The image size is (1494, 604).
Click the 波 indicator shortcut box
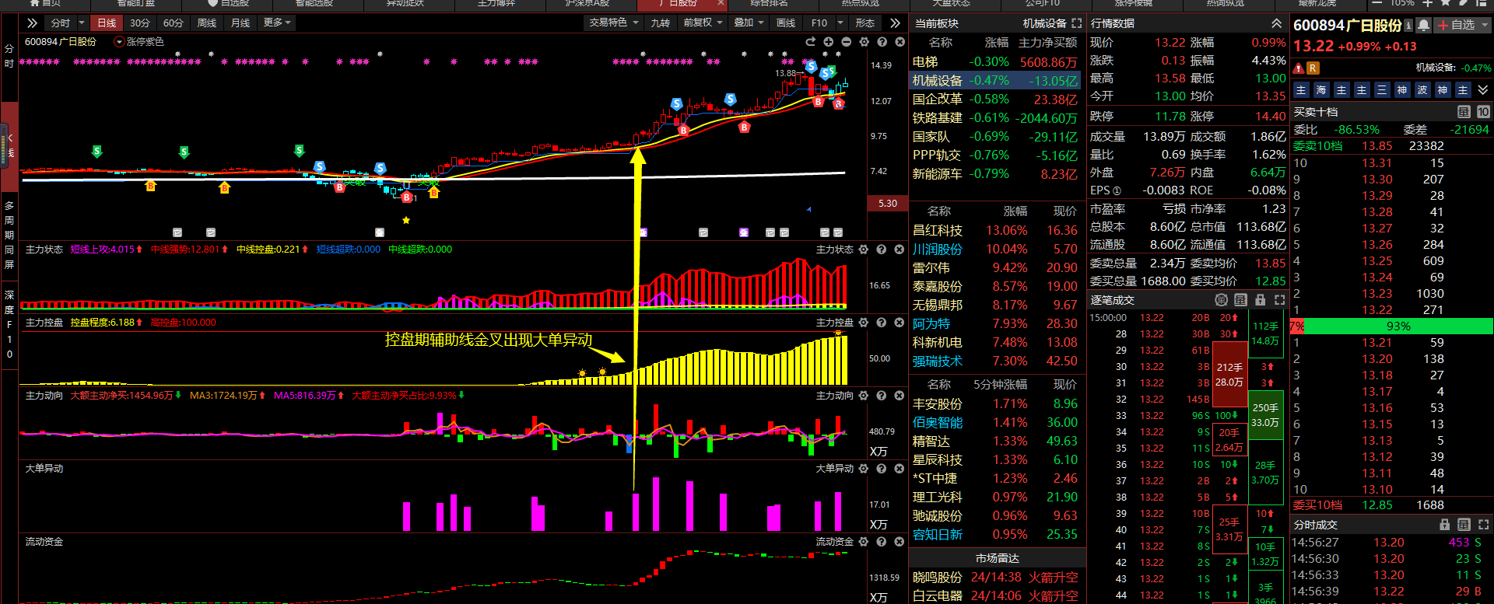[1422, 90]
